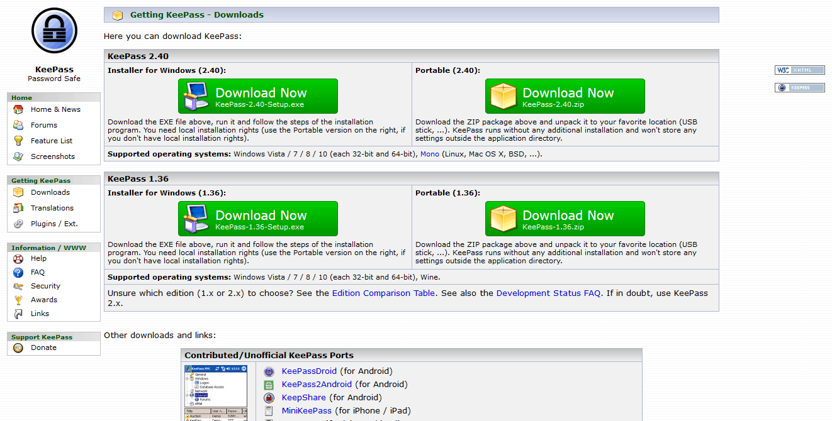This screenshot has height=421, width=832.
Task: Click the KeePass badge below W3C badge
Action: point(800,88)
